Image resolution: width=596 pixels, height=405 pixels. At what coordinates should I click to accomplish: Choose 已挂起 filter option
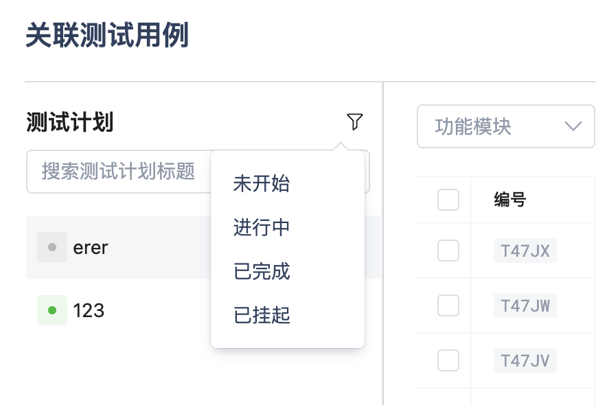[262, 316]
